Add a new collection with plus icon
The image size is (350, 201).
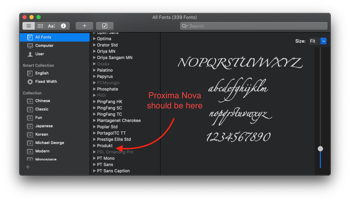(x=28, y=167)
